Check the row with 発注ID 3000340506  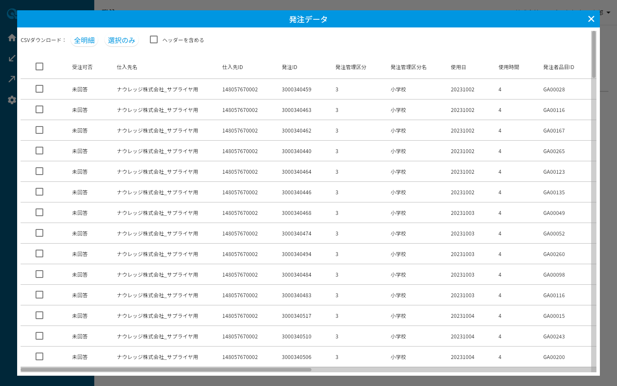39,356
